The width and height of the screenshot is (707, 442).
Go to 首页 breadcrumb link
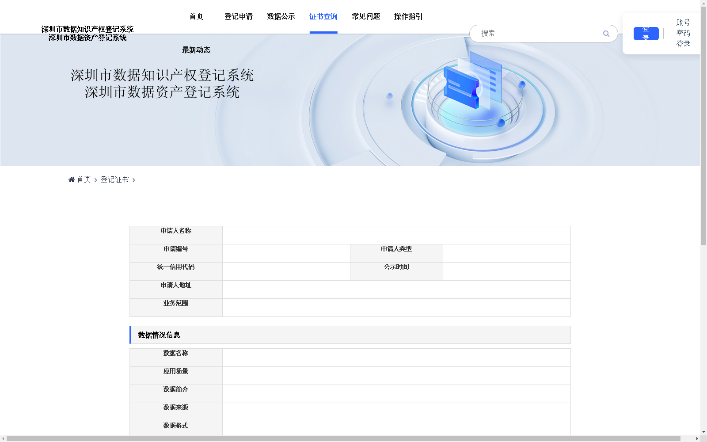coord(84,179)
